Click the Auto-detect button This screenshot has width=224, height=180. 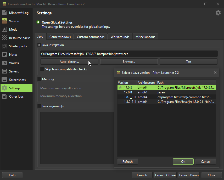point(69,62)
